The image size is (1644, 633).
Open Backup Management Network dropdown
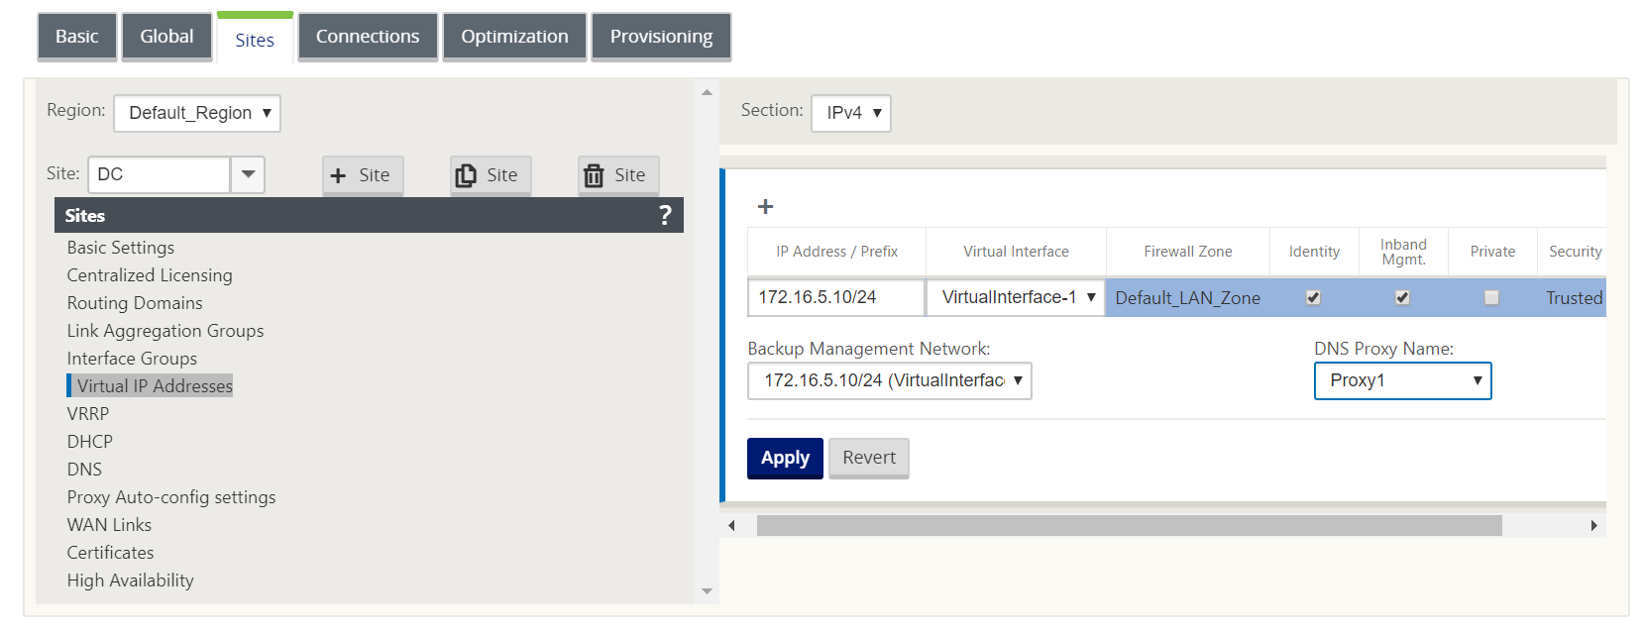[x=890, y=380]
